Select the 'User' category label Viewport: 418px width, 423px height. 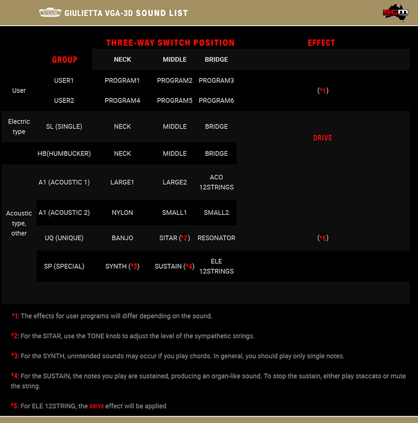19,90
